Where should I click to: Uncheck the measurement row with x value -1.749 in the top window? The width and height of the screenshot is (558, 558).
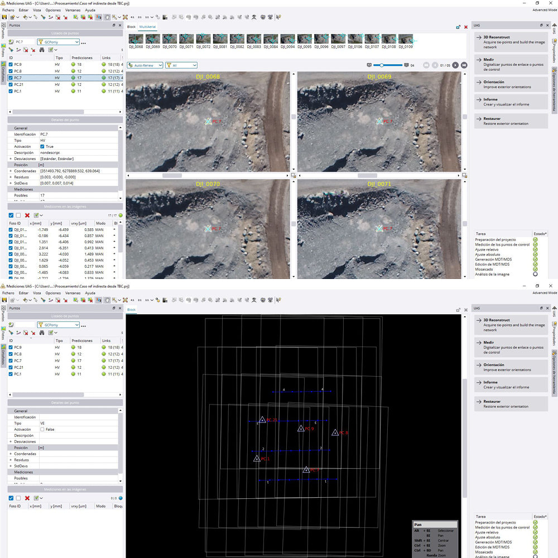[11, 230]
